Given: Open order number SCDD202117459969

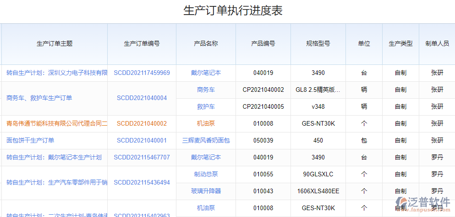Looking at the screenshot, I should coord(142,73).
